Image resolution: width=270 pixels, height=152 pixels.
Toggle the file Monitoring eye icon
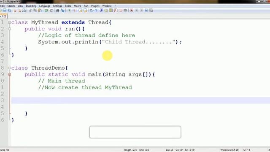click(125, 10)
